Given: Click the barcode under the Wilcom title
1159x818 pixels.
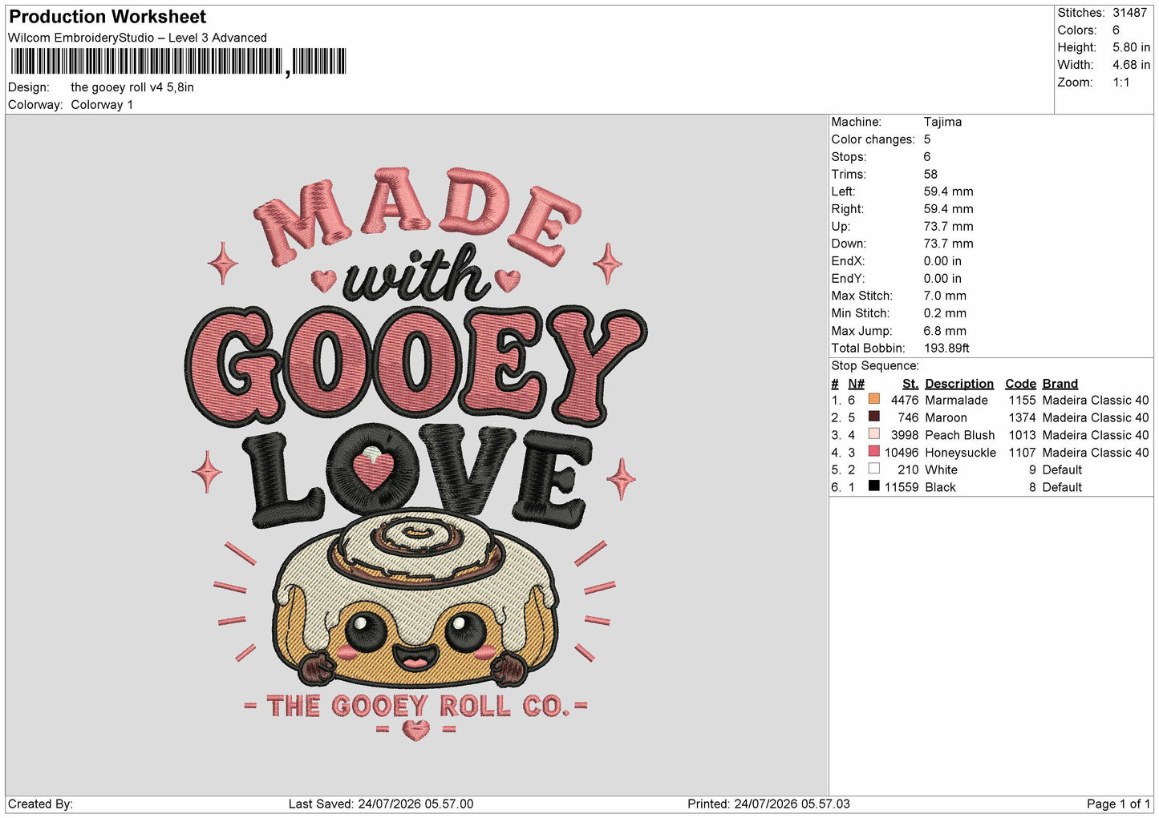Looking at the screenshot, I should (178, 62).
